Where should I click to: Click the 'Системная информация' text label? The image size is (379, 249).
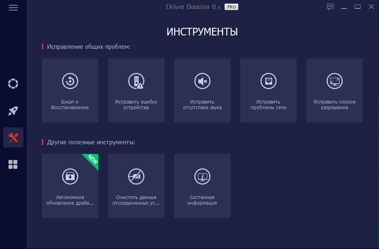click(202, 200)
